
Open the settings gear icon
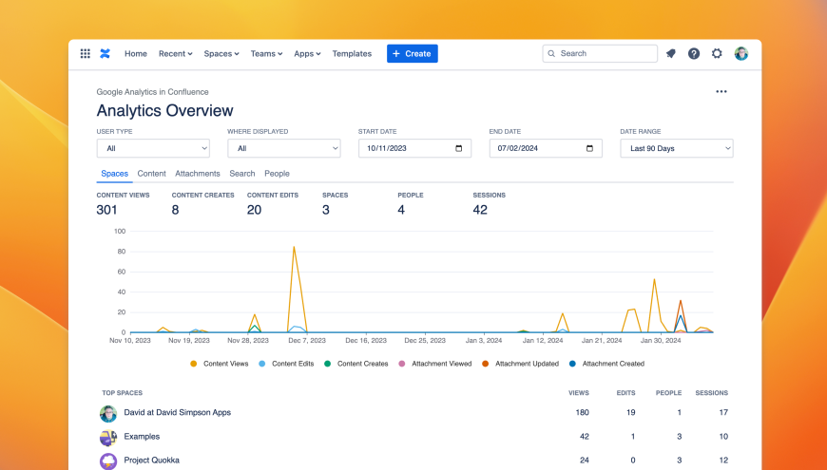718,54
